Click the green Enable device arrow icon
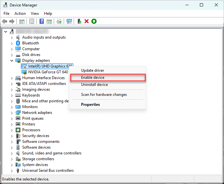The height and width of the screenshot is (184, 224). click(x=94, y=22)
